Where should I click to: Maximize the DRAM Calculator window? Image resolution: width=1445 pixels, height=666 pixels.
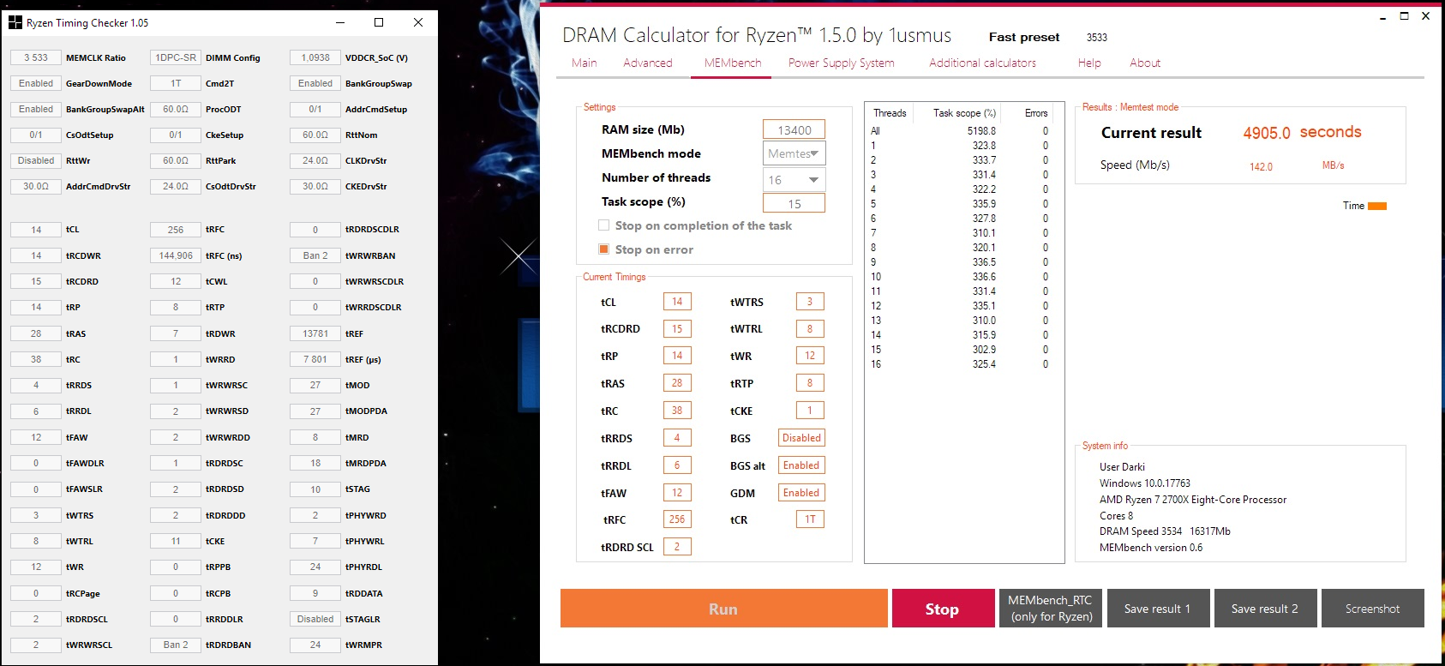pos(1404,16)
